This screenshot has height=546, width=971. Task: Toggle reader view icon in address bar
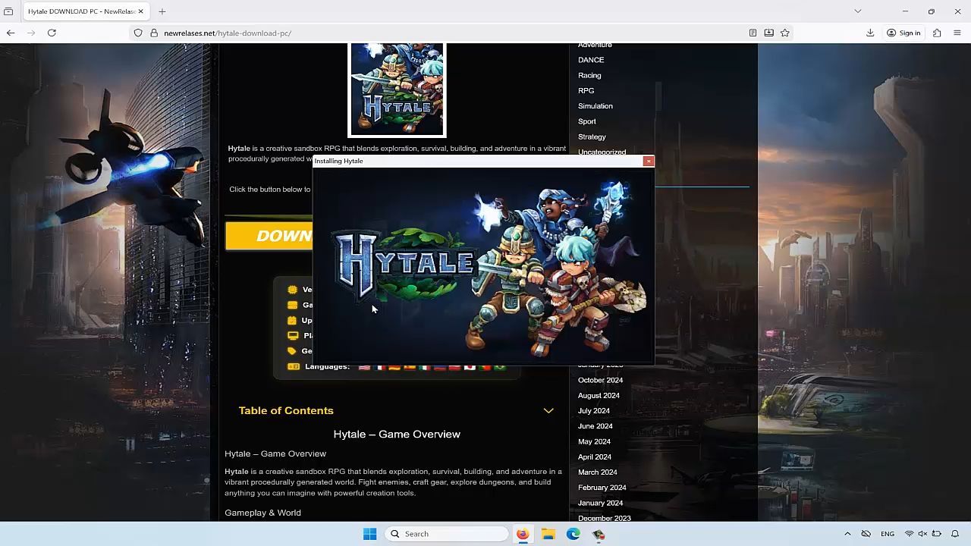click(x=753, y=33)
